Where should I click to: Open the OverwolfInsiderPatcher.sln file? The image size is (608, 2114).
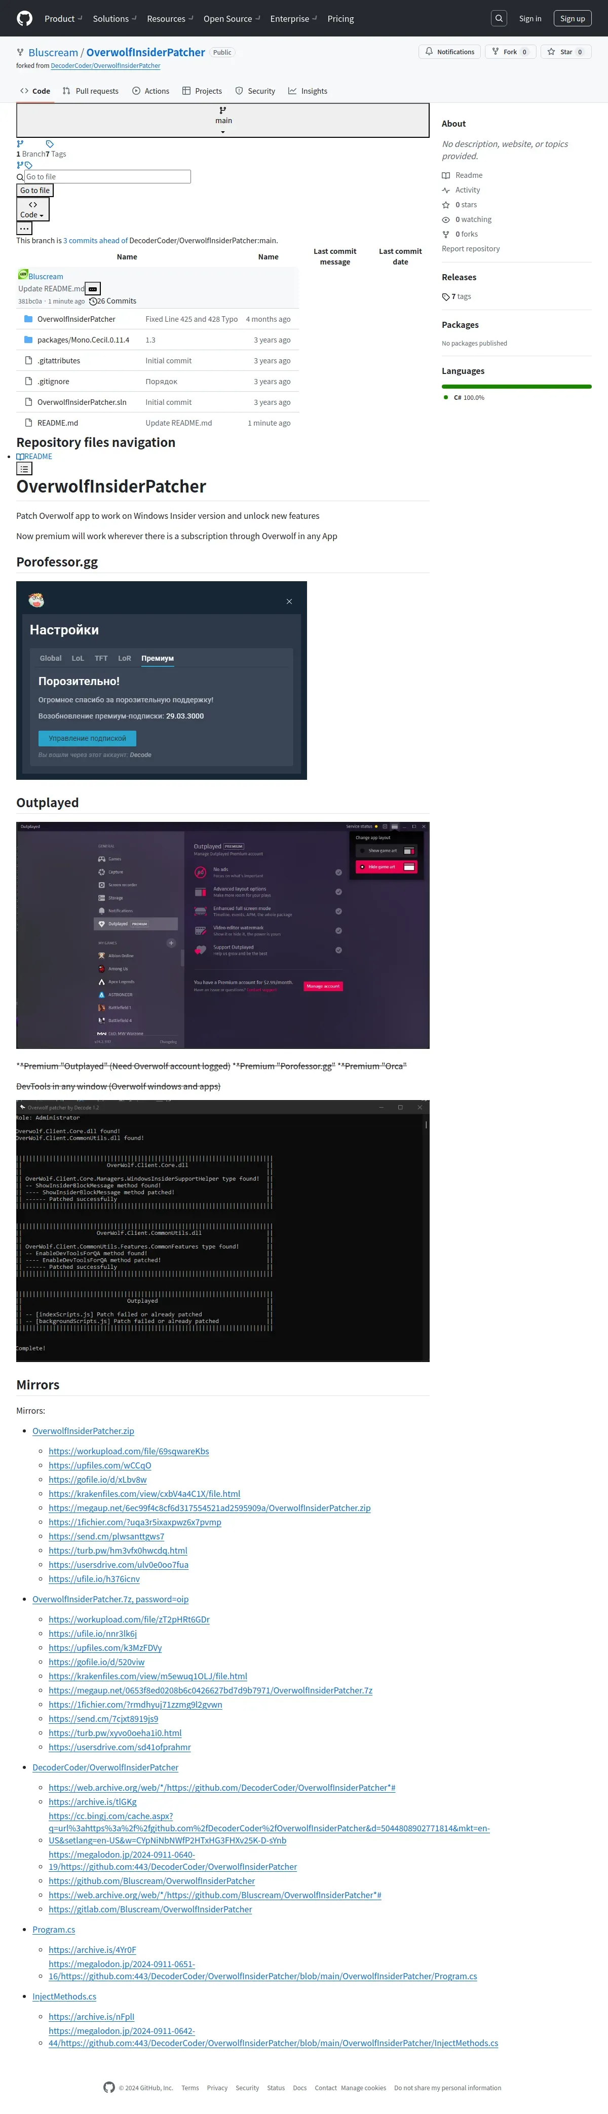tap(82, 402)
